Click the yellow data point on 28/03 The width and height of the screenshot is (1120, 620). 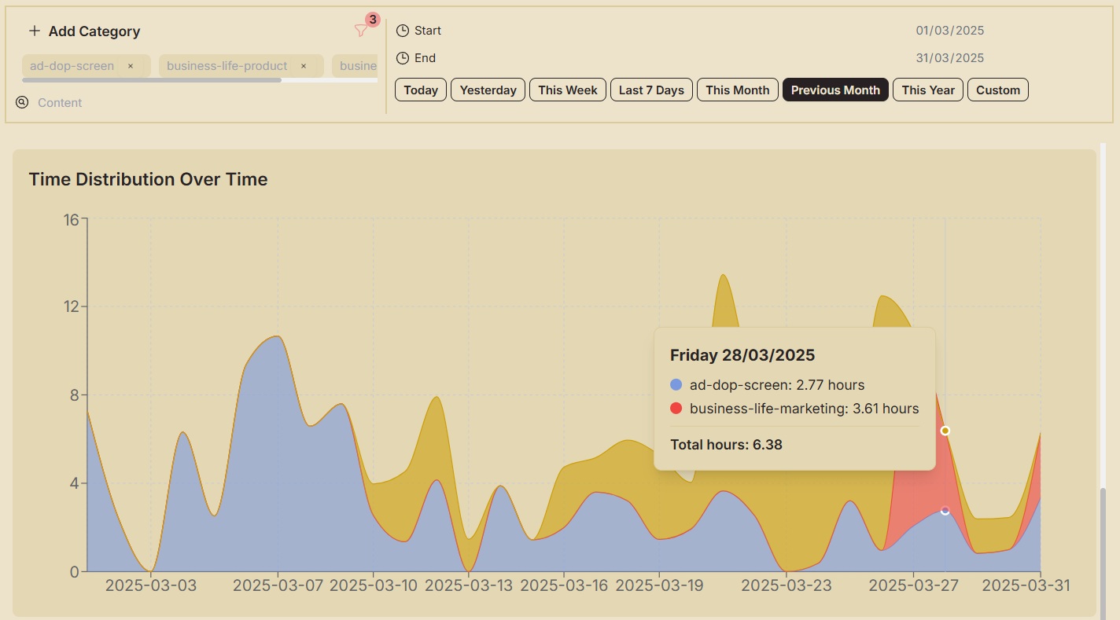click(945, 431)
